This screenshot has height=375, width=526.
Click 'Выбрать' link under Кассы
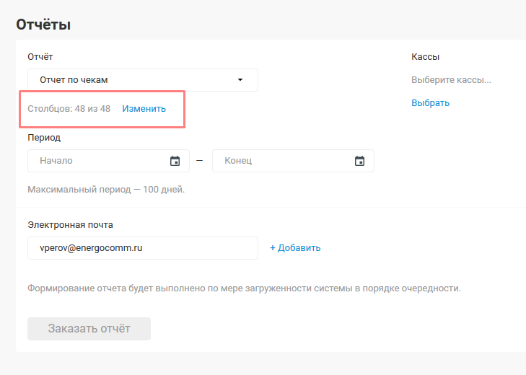430,102
